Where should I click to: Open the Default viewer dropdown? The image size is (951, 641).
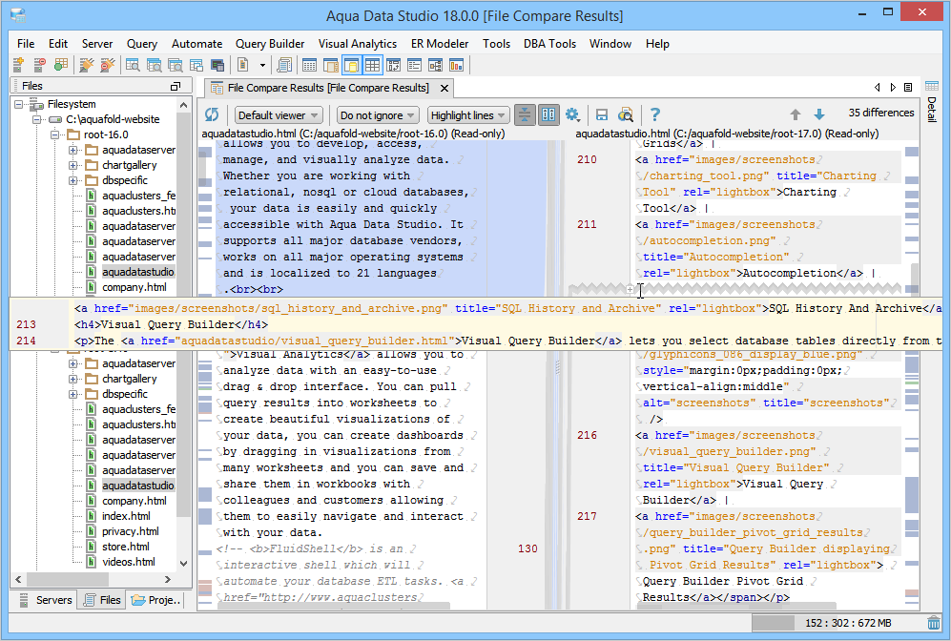[279, 115]
